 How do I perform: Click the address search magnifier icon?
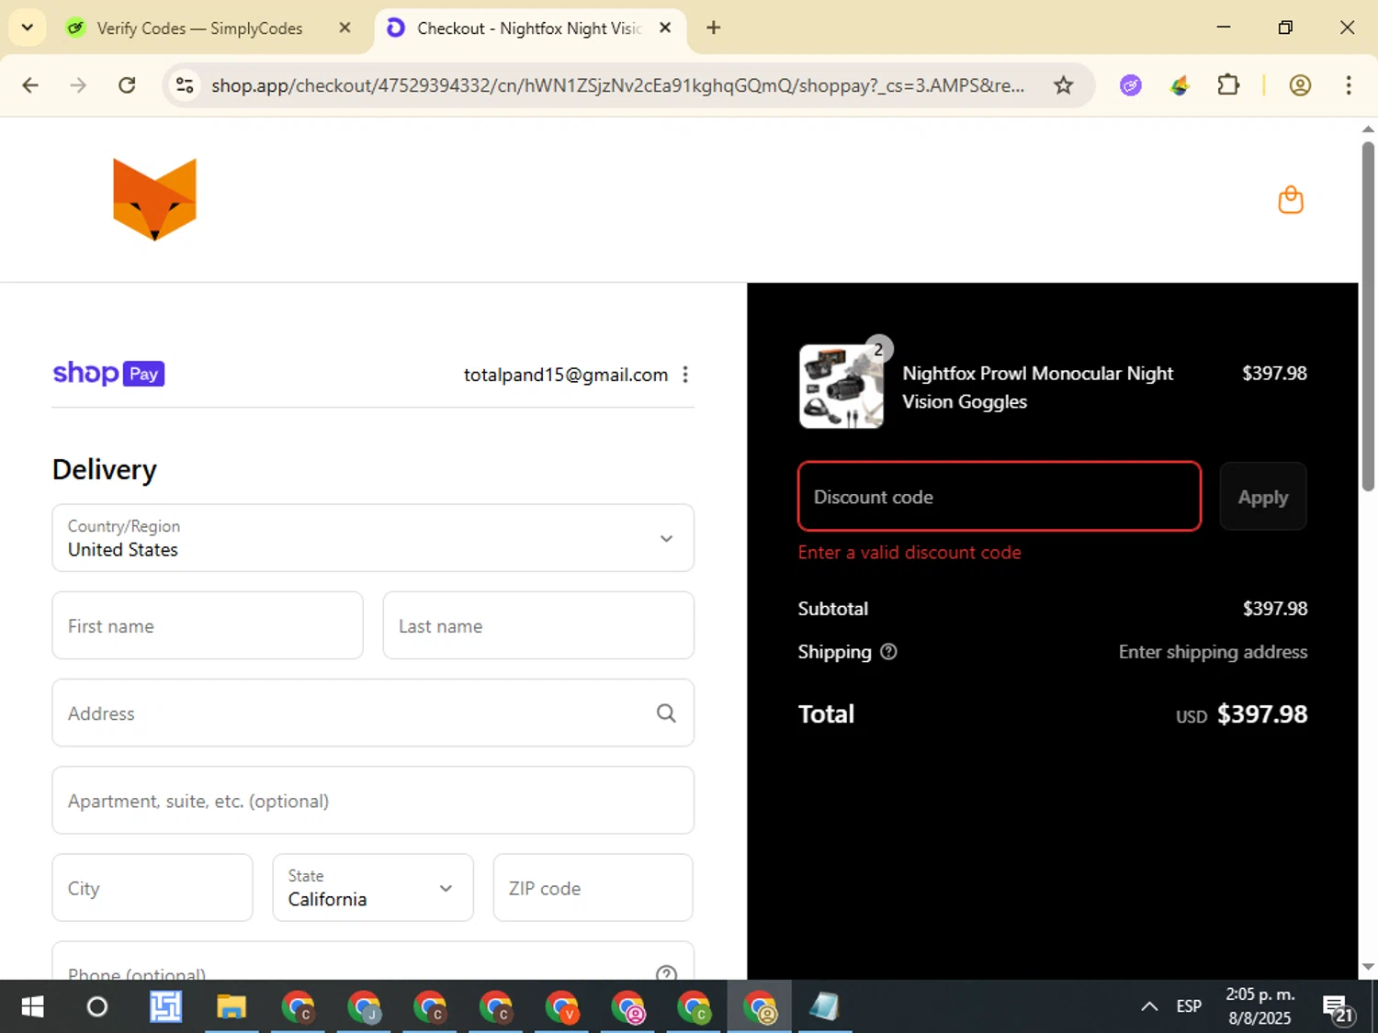(666, 713)
